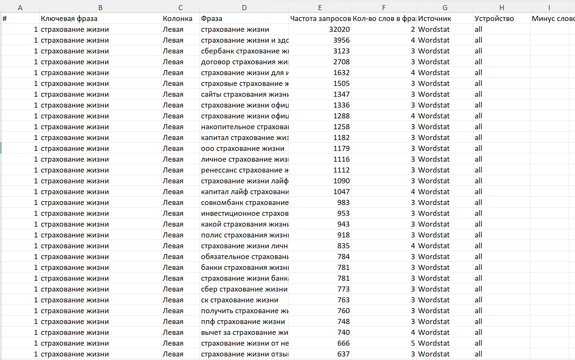This screenshot has height=360, width=575.
Task: Select the cell with frequency 784
Action: tap(320, 257)
